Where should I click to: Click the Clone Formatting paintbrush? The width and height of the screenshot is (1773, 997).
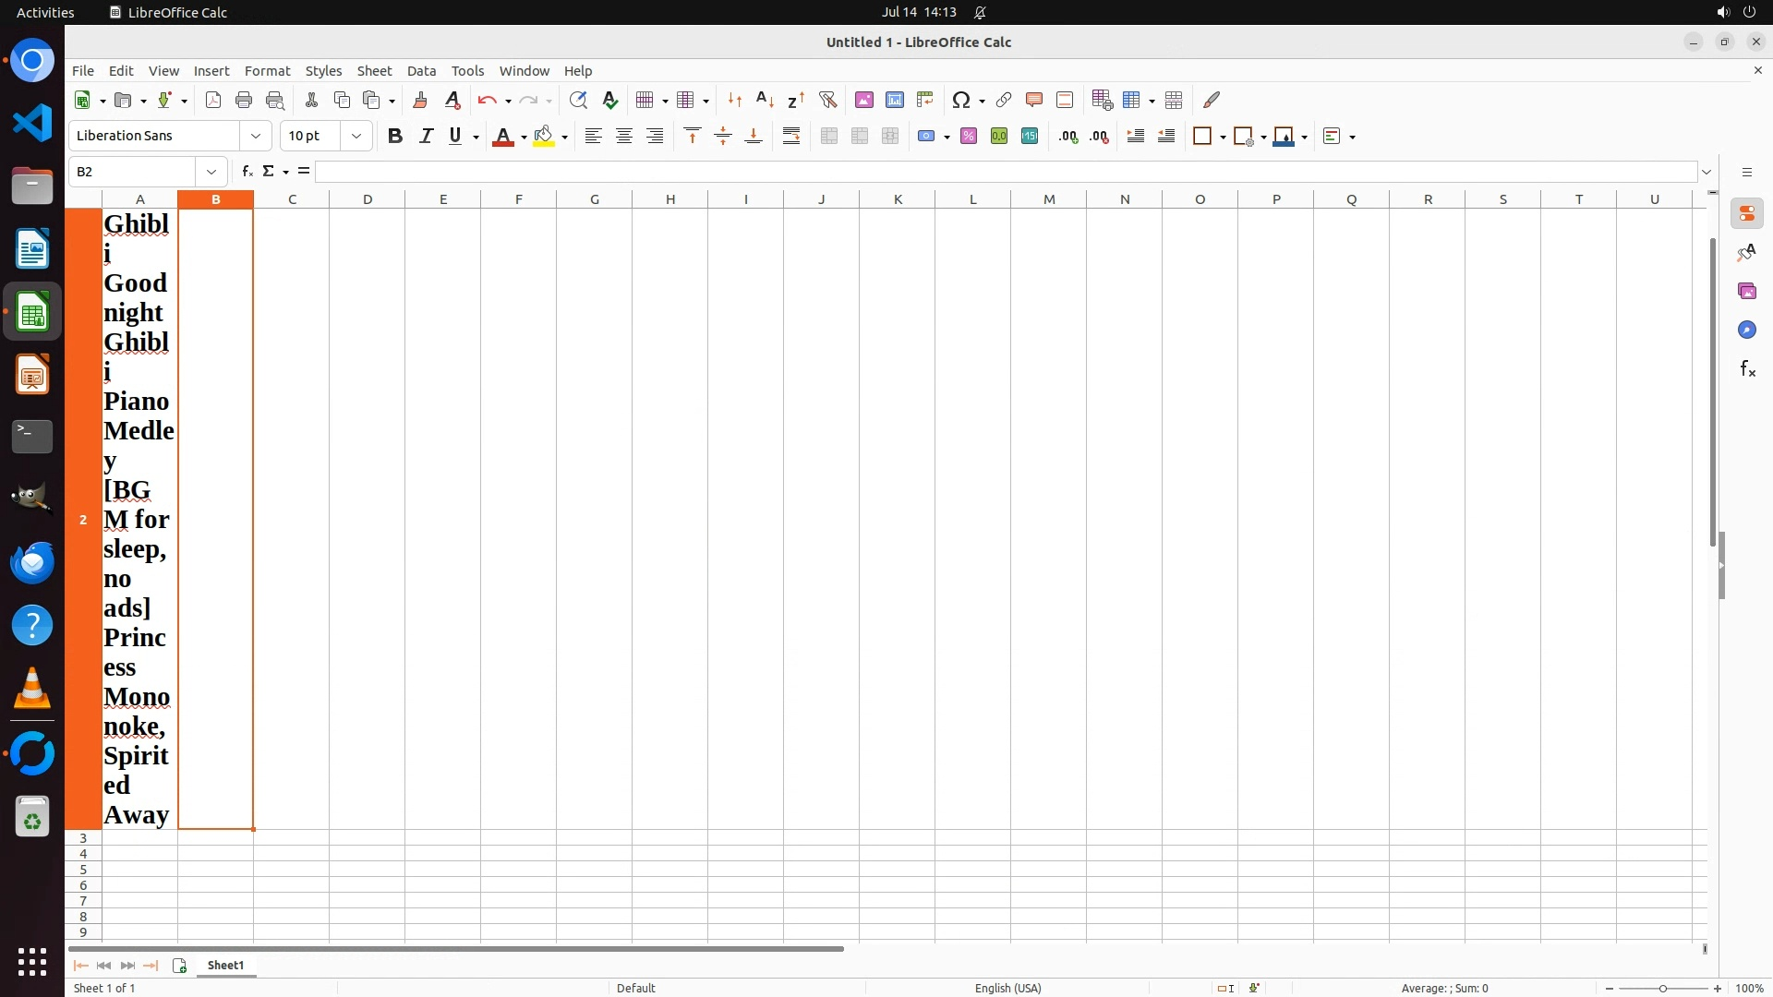click(x=421, y=100)
